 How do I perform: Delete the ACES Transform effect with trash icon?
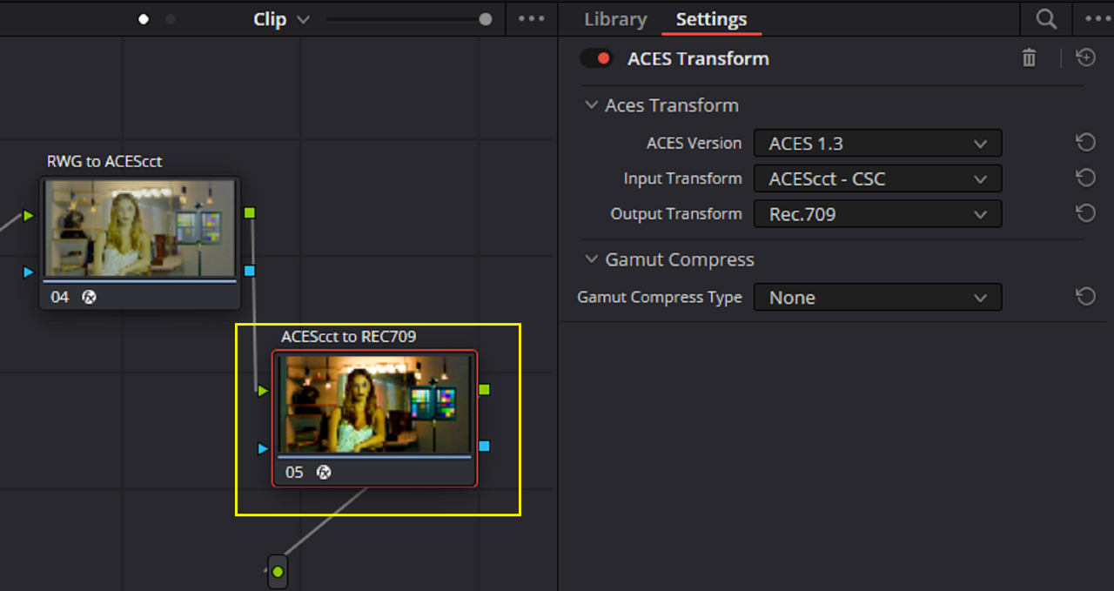pyautogui.click(x=1030, y=58)
